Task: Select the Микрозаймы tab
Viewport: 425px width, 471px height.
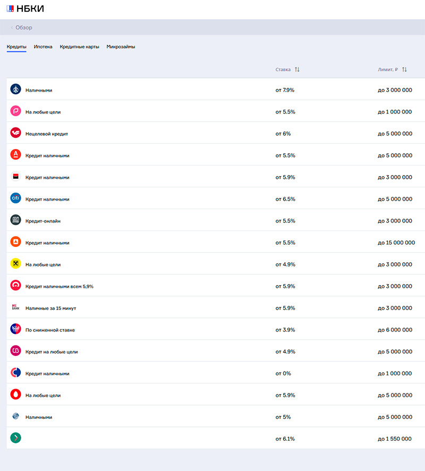Action: pyautogui.click(x=121, y=47)
